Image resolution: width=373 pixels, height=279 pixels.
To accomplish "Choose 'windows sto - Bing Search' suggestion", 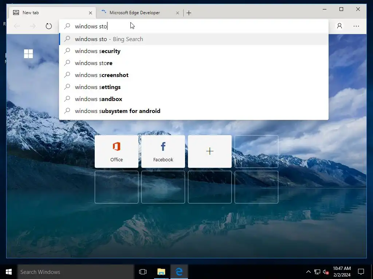I will [194, 39].
